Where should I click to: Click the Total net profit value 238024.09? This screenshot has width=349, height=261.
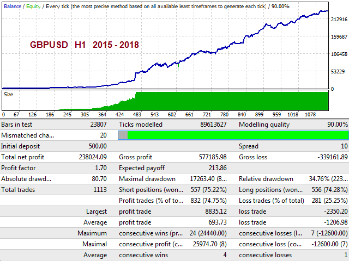click(93, 157)
